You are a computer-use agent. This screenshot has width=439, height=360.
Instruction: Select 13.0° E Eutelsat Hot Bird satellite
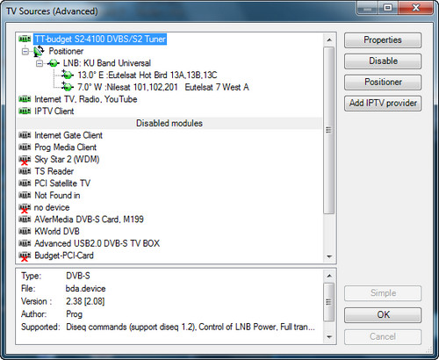click(x=148, y=76)
